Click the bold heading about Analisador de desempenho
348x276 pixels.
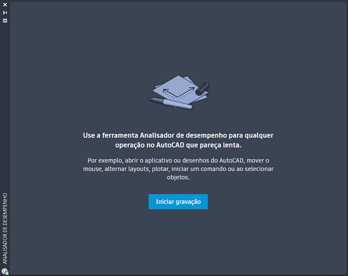[178, 140]
